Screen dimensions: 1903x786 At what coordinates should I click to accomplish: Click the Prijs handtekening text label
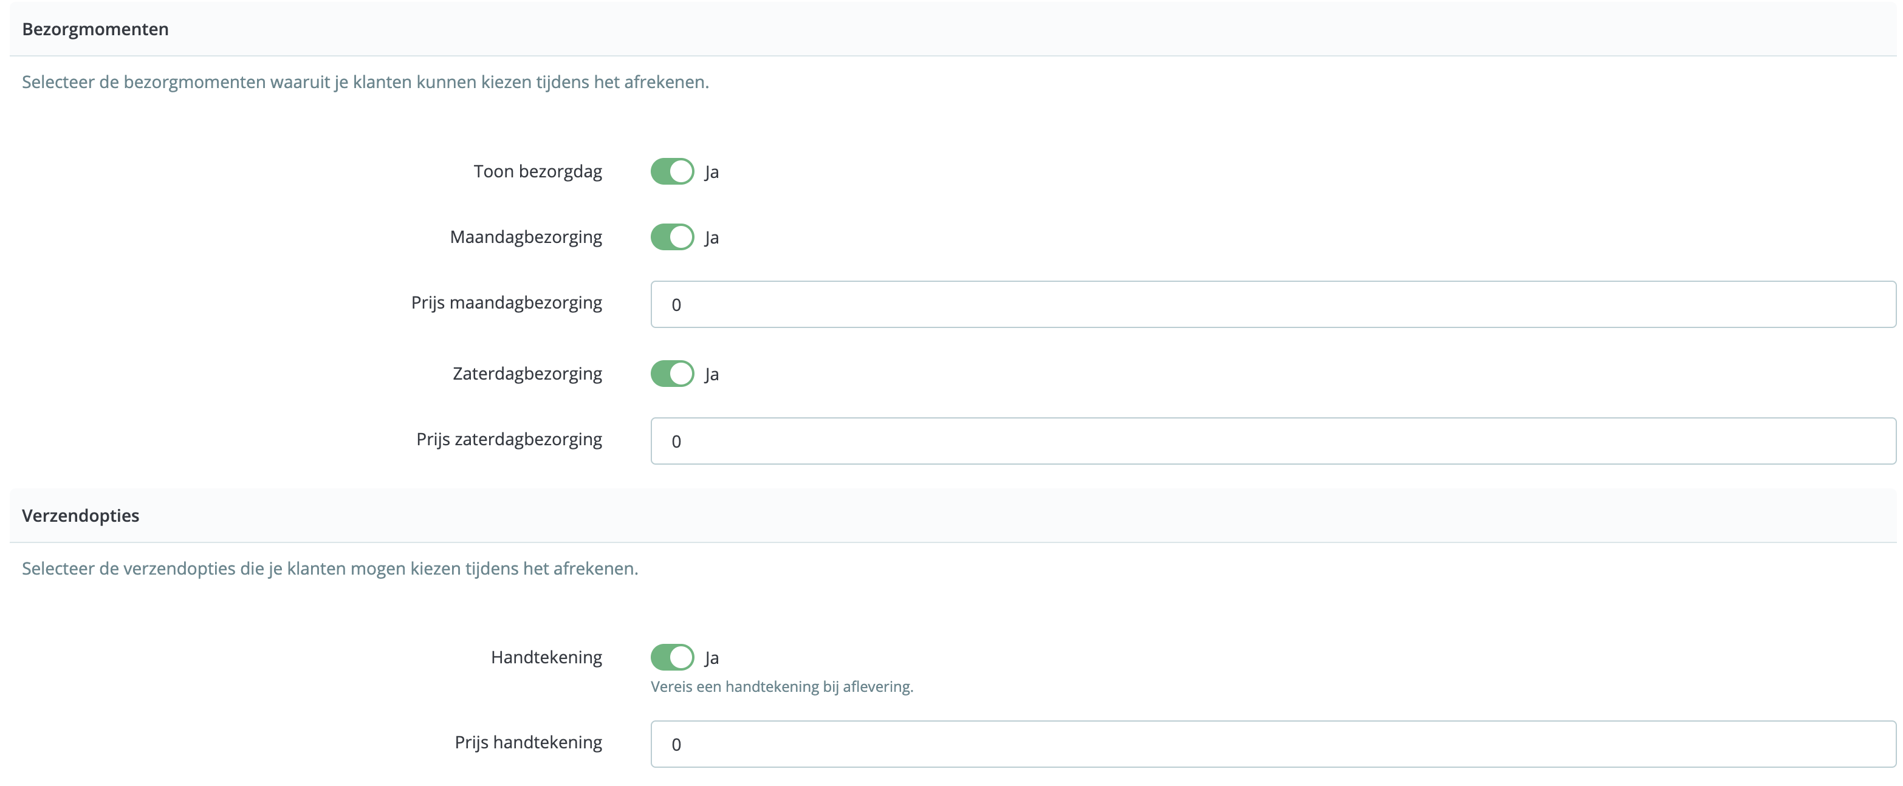527,742
